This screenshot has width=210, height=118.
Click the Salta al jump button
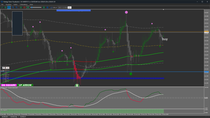point(54,8)
